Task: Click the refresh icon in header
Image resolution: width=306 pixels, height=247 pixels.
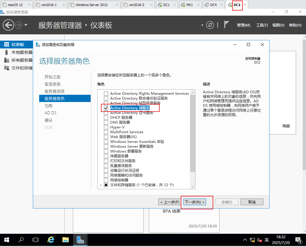Action: pyautogui.click(x=210, y=25)
